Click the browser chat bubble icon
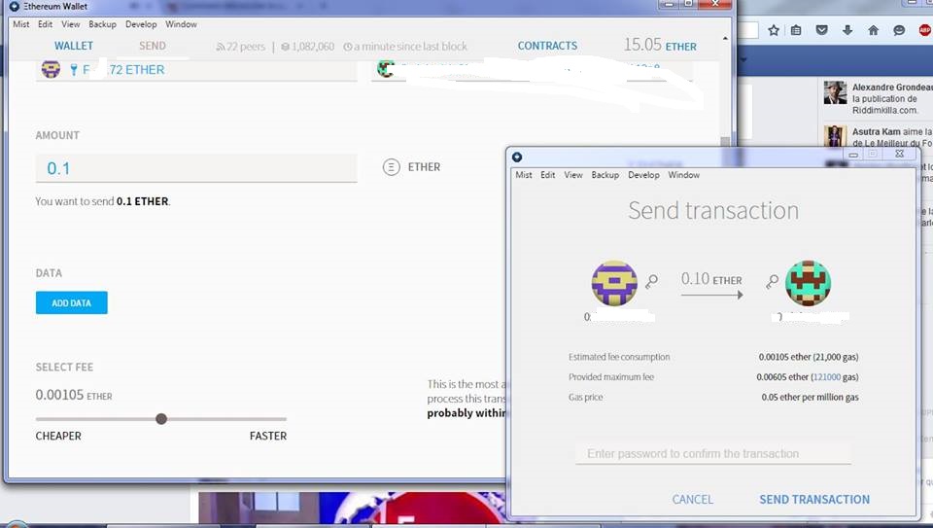Viewport: 933px width, 528px height. pyautogui.click(x=899, y=30)
